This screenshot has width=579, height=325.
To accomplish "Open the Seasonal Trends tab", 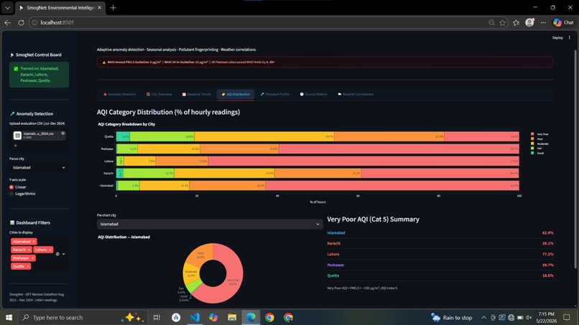I will [x=197, y=94].
